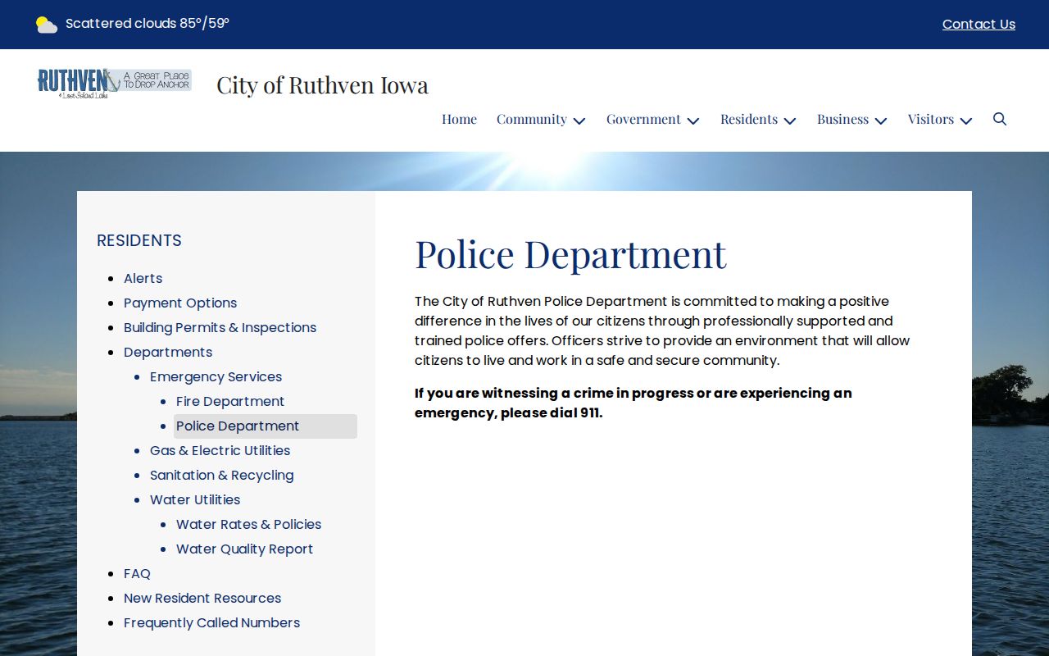Click the scattered clouds weather icon
This screenshot has height=656, width=1049.
point(47,25)
